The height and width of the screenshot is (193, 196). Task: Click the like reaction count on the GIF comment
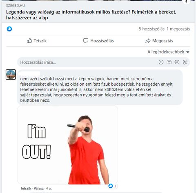point(113,186)
